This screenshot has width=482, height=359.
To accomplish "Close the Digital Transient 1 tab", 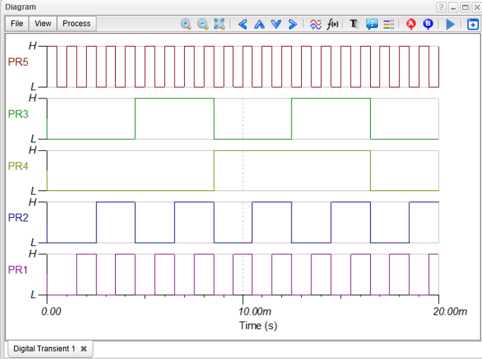I will tap(84, 349).
